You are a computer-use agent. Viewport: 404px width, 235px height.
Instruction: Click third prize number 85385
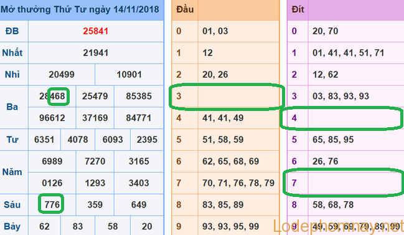(139, 96)
